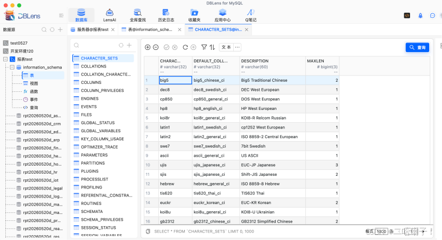The height and width of the screenshot is (240, 442).
Task: Open the 收藏夹 favorites
Action: tap(194, 15)
